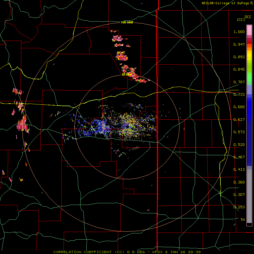This screenshot has width=254, height=254.
Task: Click the CORRELATION COEFFICIENT (CC) caption text
Action: 89,252
